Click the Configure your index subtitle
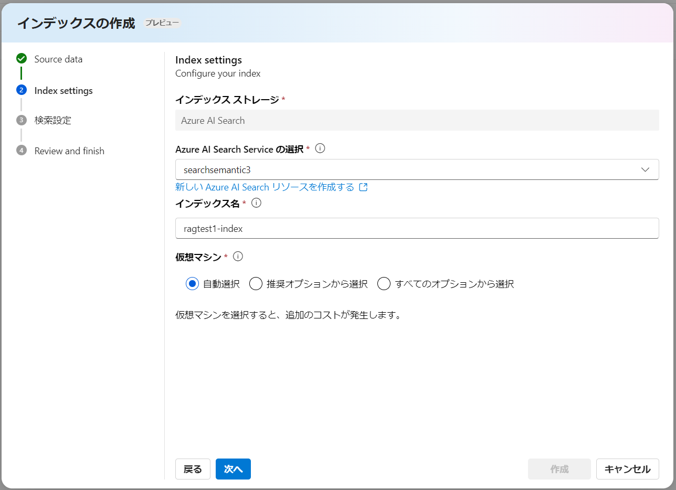676x490 pixels. pos(218,73)
